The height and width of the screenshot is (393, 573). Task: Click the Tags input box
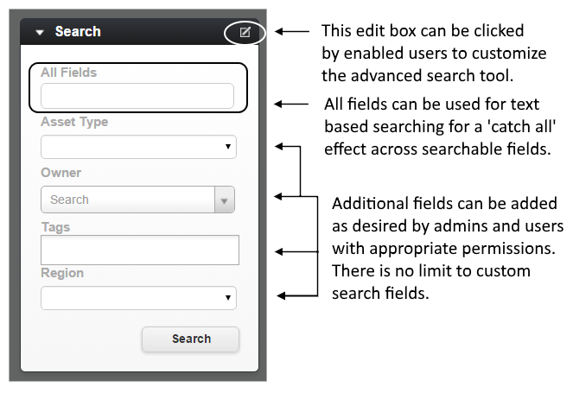(x=140, y=250)
